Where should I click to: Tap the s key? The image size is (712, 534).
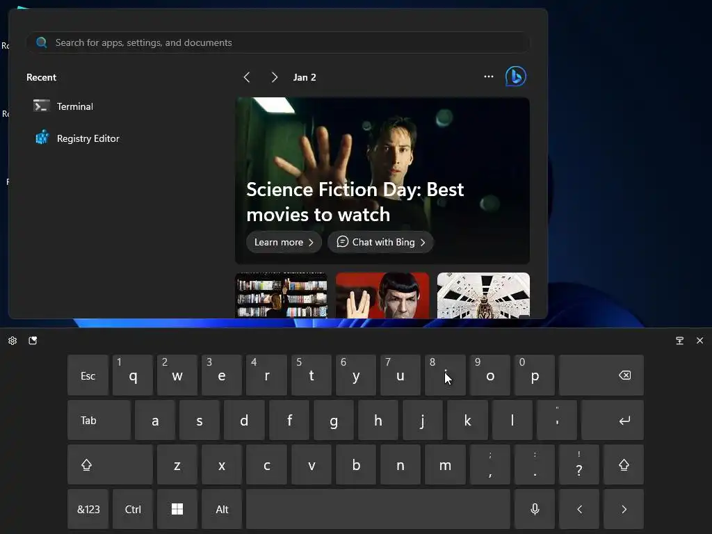click(x=200, y=420)
